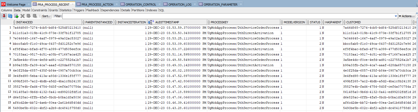
Task: Insert a new row using the green plus icon
Action: point(16,16)
